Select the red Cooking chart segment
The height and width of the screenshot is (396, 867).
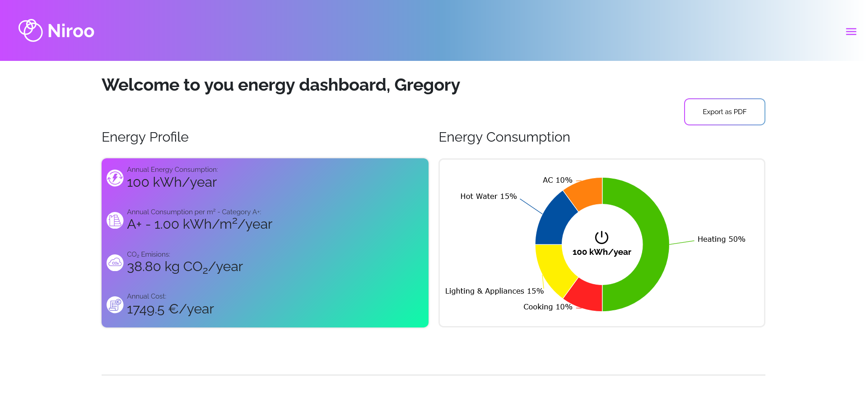click(x=585, y=296)
